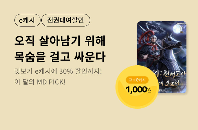This screenshot has height=130, width=198.
Task: Click the full moon on cover art
Action: coord(178,29)
